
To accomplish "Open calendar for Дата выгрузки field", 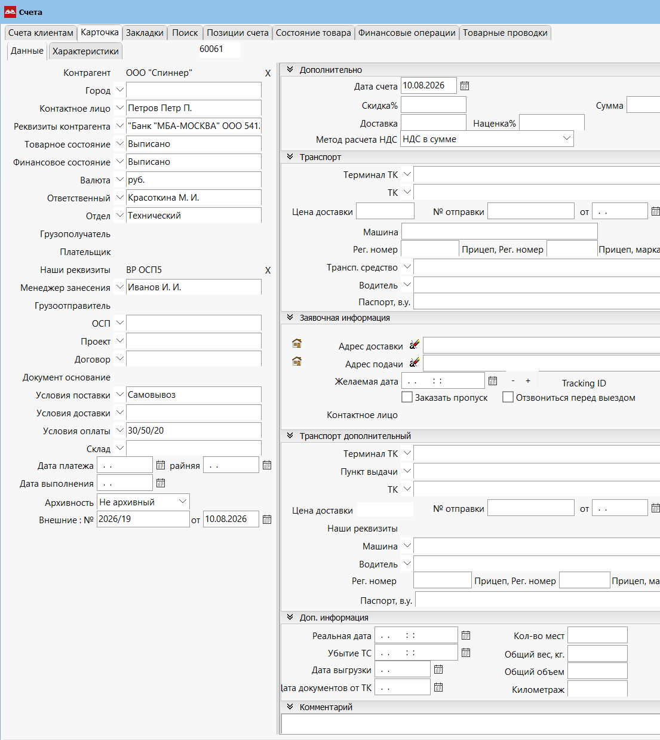I will click(x=438, y=670).
